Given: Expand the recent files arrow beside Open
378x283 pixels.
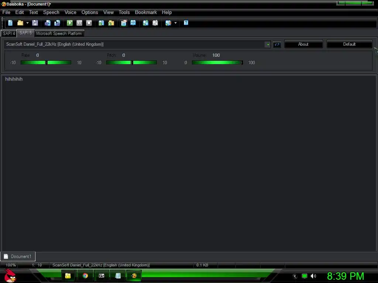Looking at the screenshot, I should (x=27, y=23).
